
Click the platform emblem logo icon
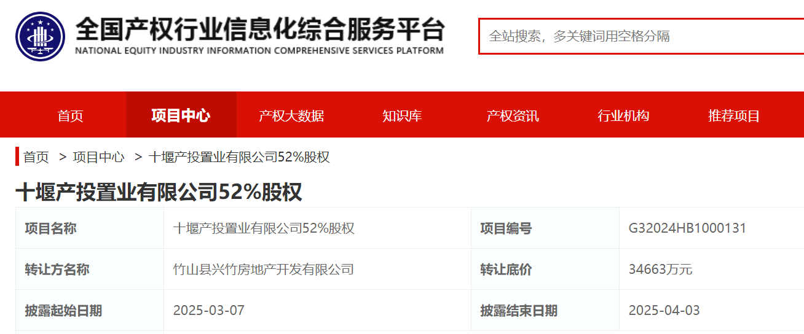click(x=41, y=36)
